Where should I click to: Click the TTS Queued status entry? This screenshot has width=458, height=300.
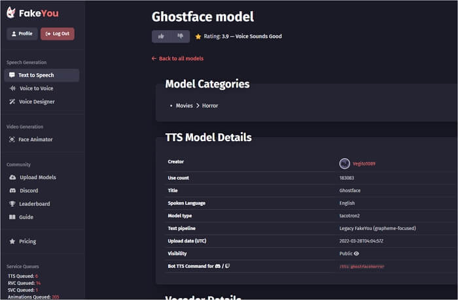click(23, 276)
